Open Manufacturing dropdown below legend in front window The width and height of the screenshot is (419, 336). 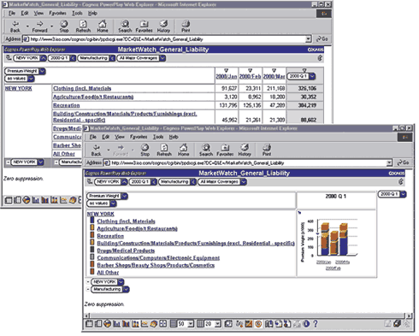click(x=127, y=289)
